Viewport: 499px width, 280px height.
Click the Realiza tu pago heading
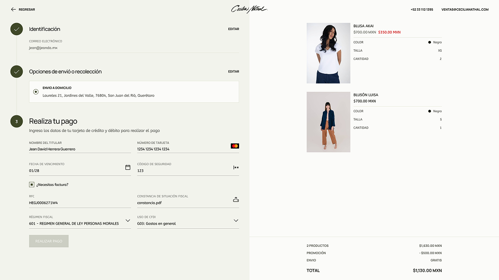click(x=53, y=121)
